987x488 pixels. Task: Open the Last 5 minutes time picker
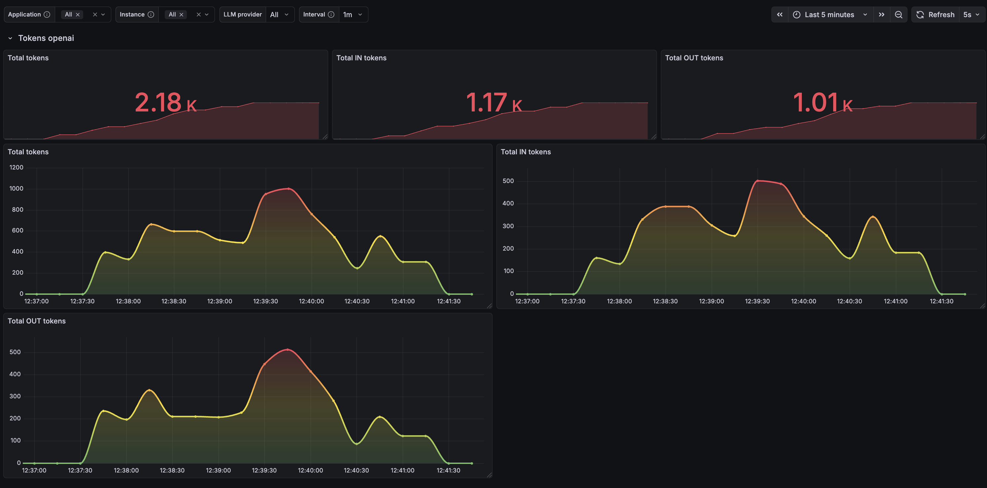(830, 15)
